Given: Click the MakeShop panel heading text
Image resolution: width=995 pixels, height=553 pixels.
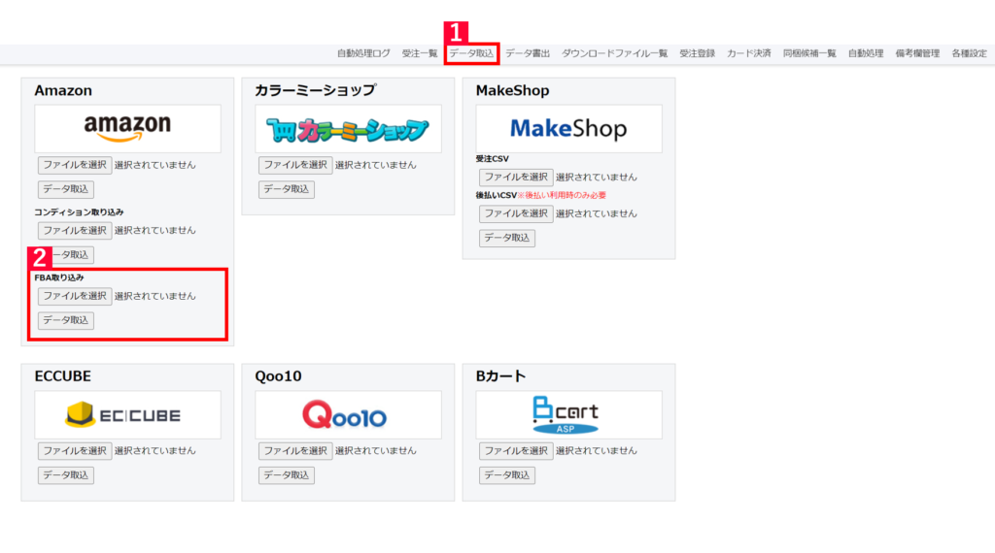Looking at the screenshot, I should [x=512, y=90].
